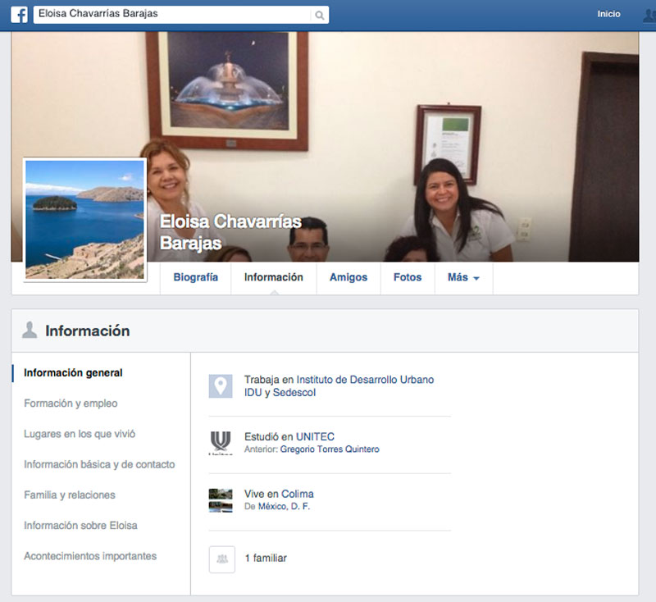The image size is (656, 602).
Task: Click the 1 familiar text
Action: (x=266, y=558)
